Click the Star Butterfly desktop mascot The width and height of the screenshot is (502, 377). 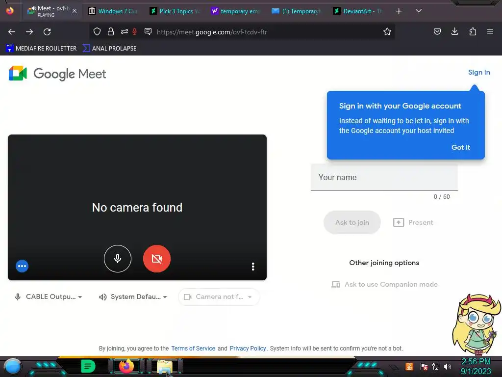pyautogui.click(x=476, y=324)
